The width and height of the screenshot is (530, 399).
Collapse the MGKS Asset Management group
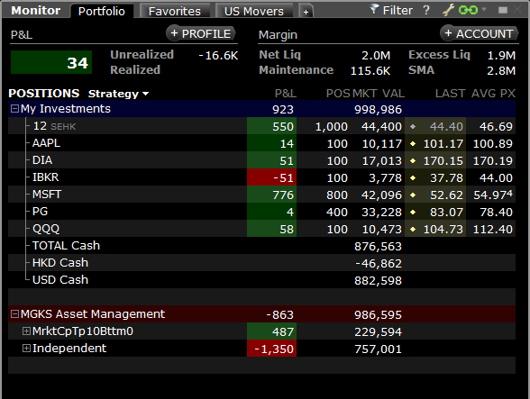point(14,314)
